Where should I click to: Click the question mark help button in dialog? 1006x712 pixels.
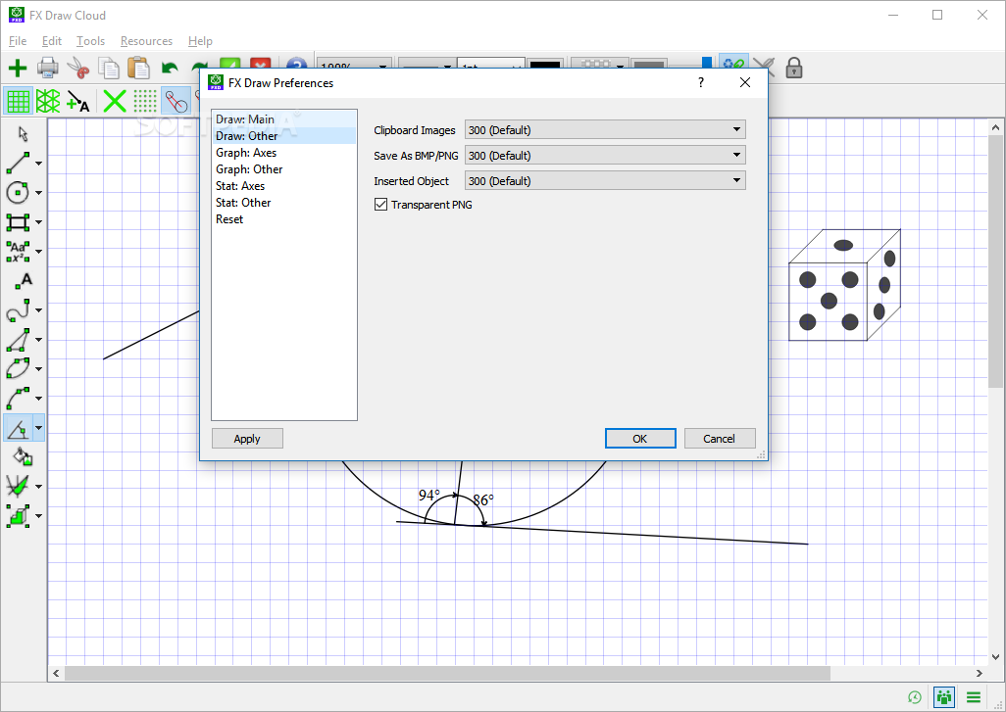point(701,82)
